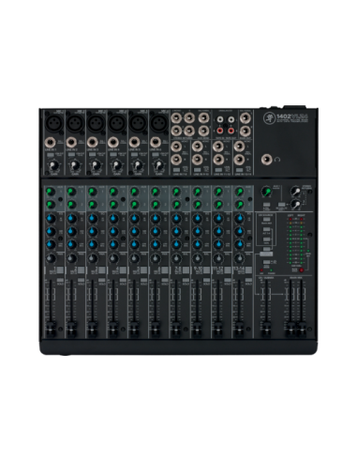This screenshot has height=462, width=357.
Task: Click the Main Out left jack
Action: (245, 118)
